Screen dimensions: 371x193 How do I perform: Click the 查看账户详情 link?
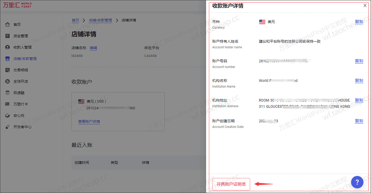click(89, 121)
